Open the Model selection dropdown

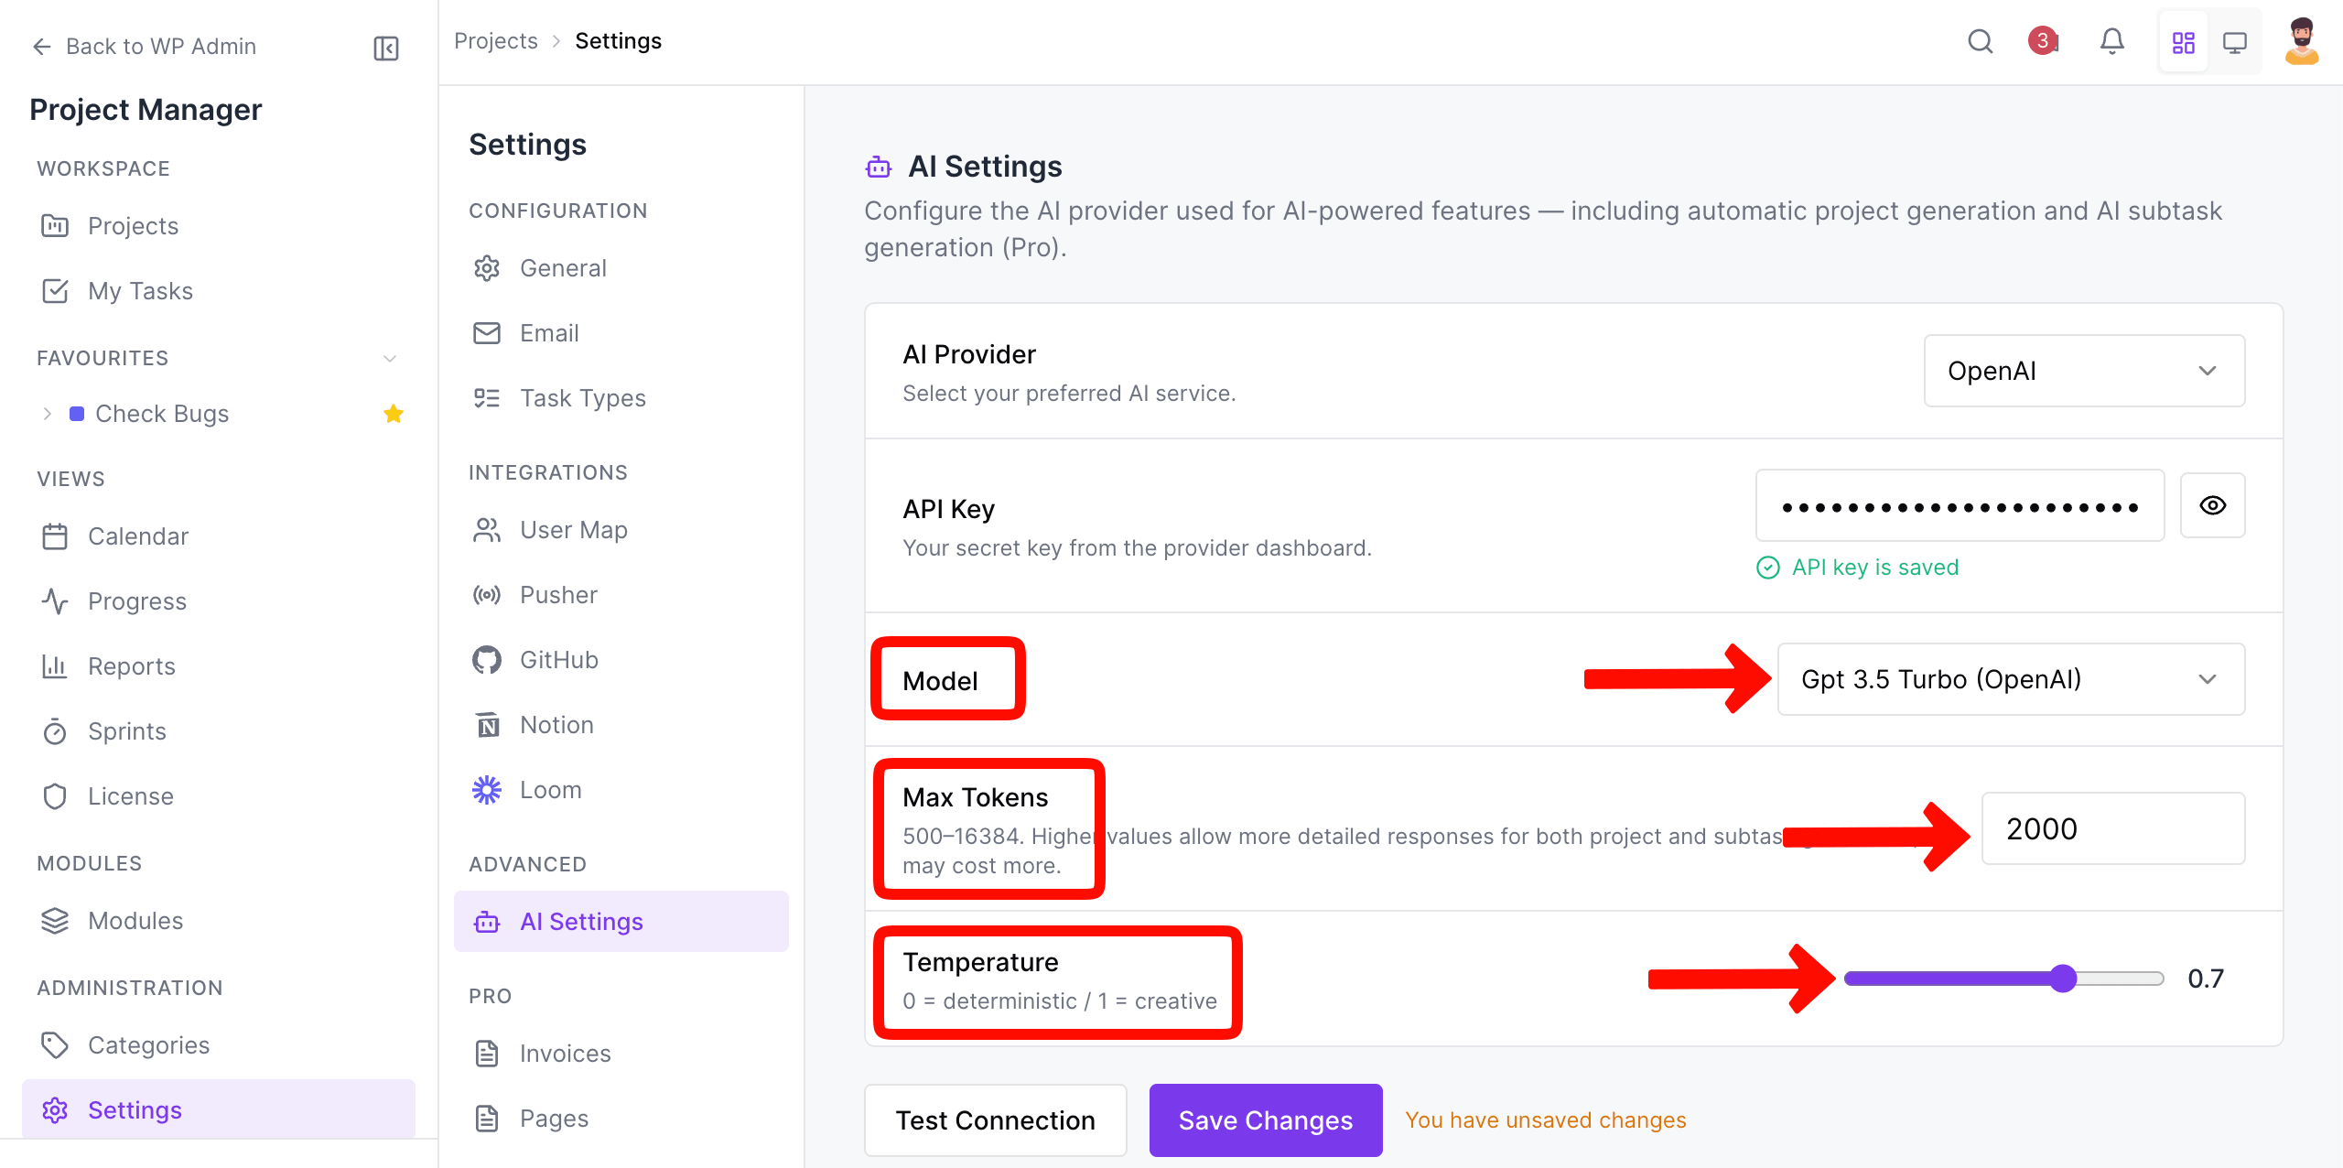[x=2010, y=679]
